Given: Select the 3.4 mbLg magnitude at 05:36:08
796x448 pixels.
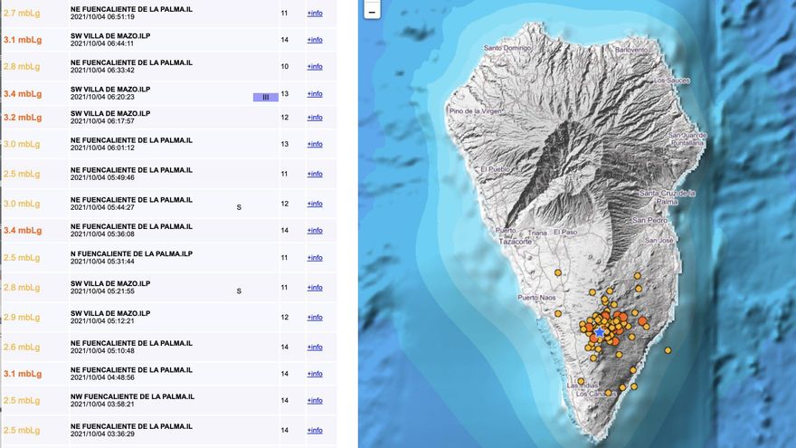Looking at the screenshot, I should pyautogui.click(x=23, y=231).
